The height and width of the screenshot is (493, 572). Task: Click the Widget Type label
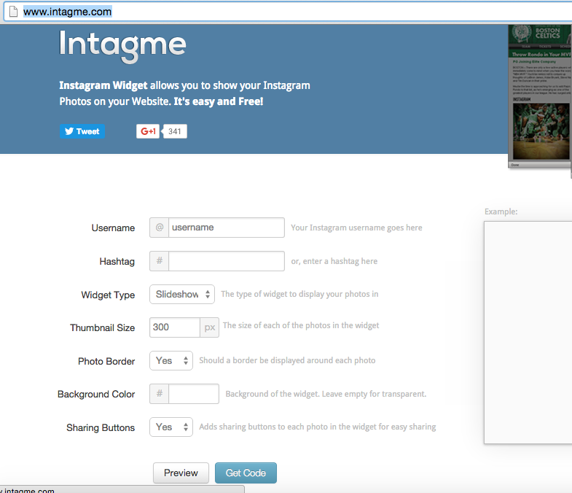pos(108,295)
